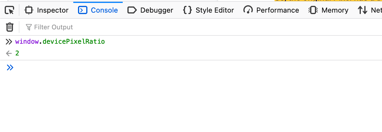Clear the console with the trash icon
Viewport: 382px width, 132px height.
(10, 27)
